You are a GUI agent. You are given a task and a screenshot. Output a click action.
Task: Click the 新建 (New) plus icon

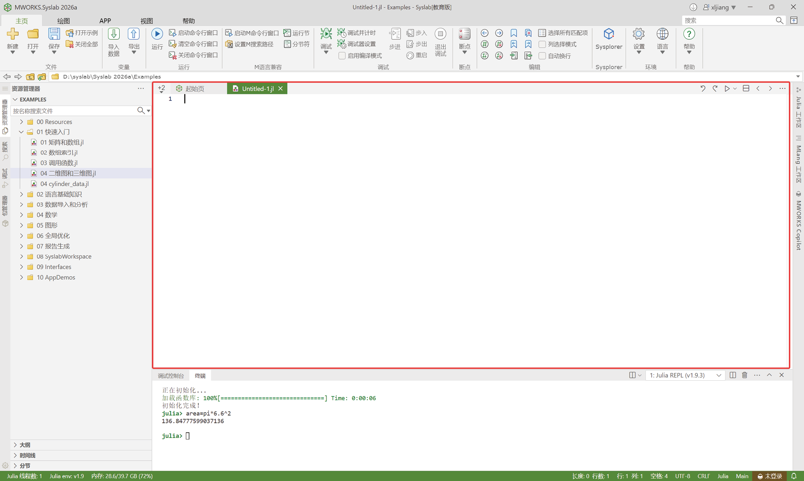13,34
